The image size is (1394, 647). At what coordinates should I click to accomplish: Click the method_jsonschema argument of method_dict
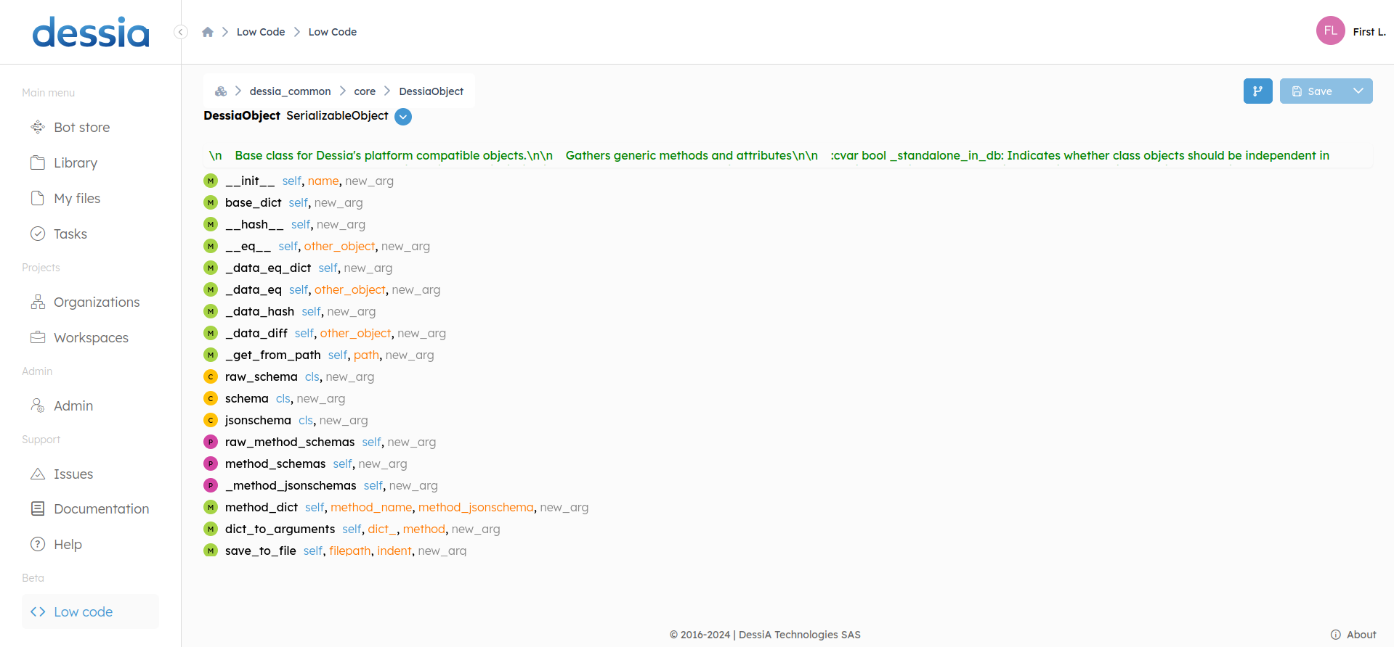tap(476, 507)
